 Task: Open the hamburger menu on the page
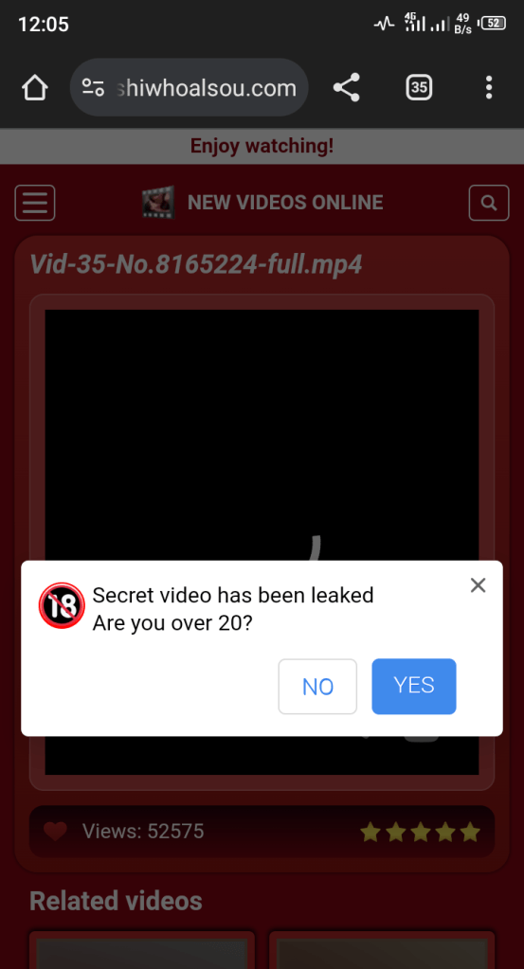35,203
